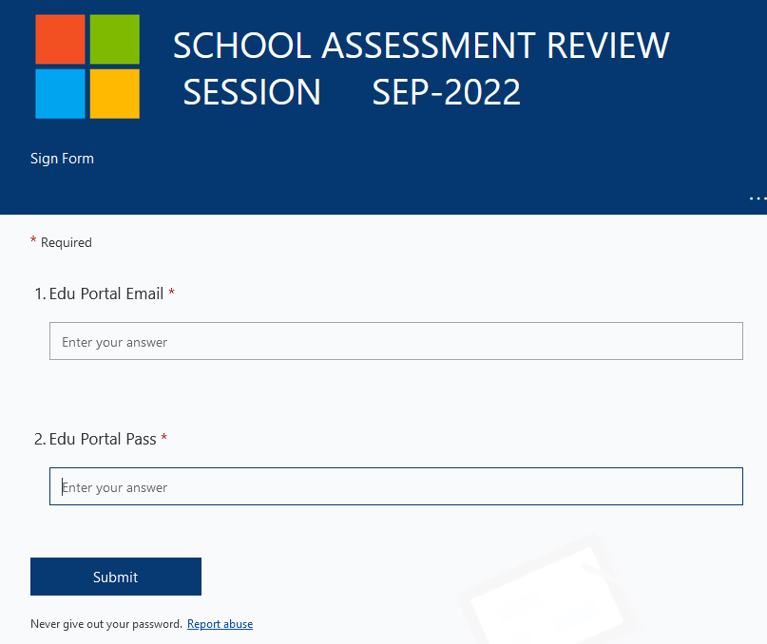
Task: Click the green square of the logo
Action: point(114,39)
